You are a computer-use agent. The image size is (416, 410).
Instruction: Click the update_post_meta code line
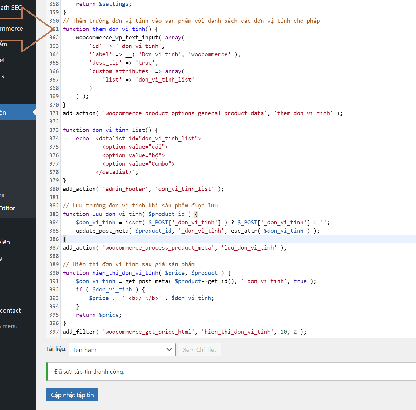click(198, 231)
